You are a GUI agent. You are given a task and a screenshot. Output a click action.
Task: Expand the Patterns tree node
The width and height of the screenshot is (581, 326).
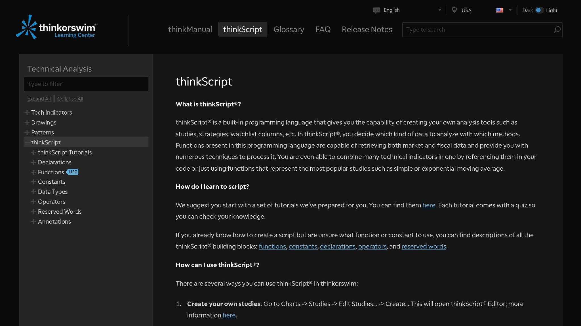(x=27, y=132)
